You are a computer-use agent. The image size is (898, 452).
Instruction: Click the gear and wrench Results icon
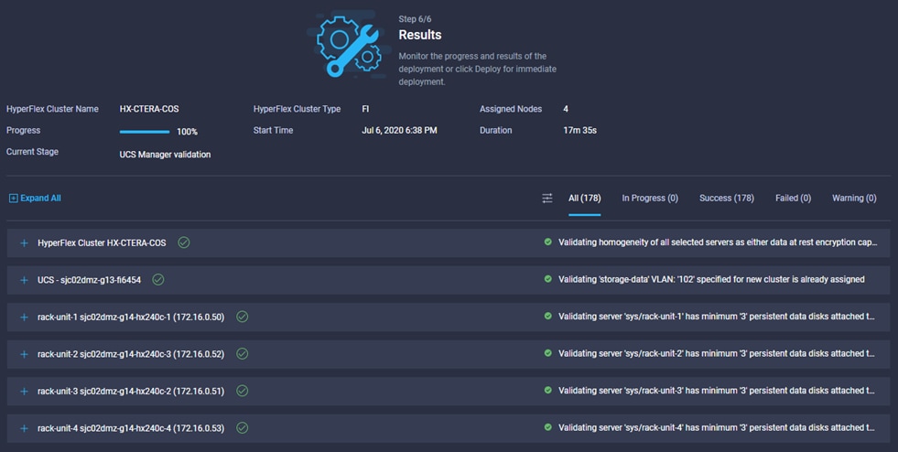pos(349,46)
